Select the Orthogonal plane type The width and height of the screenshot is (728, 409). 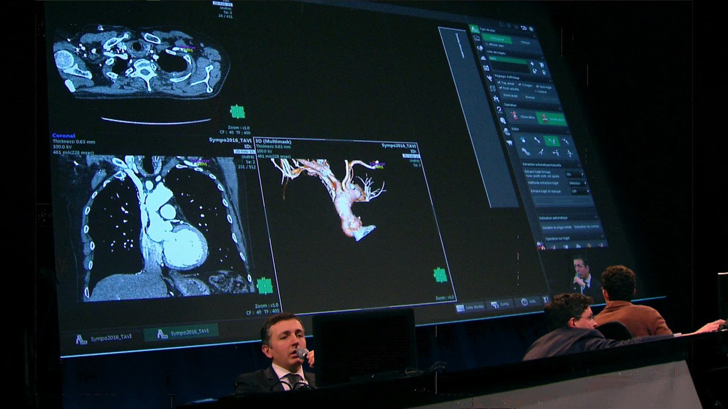[x=497, y=39]
